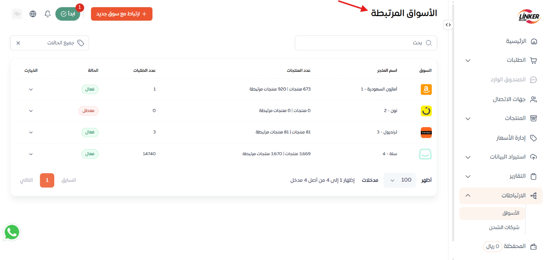Clear the status filter with X
Image resolution: width=550 pixels, height=260 pixels.
click(x=18, y=43)
